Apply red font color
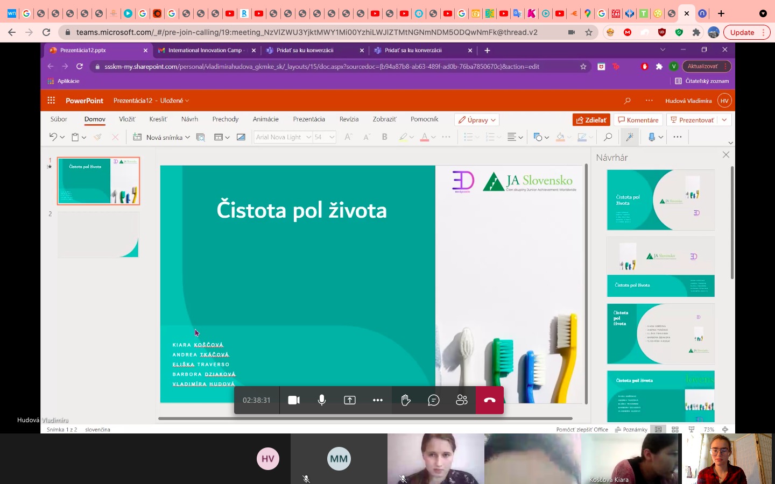This screenshot has width=775, height=484. [425, 137]
